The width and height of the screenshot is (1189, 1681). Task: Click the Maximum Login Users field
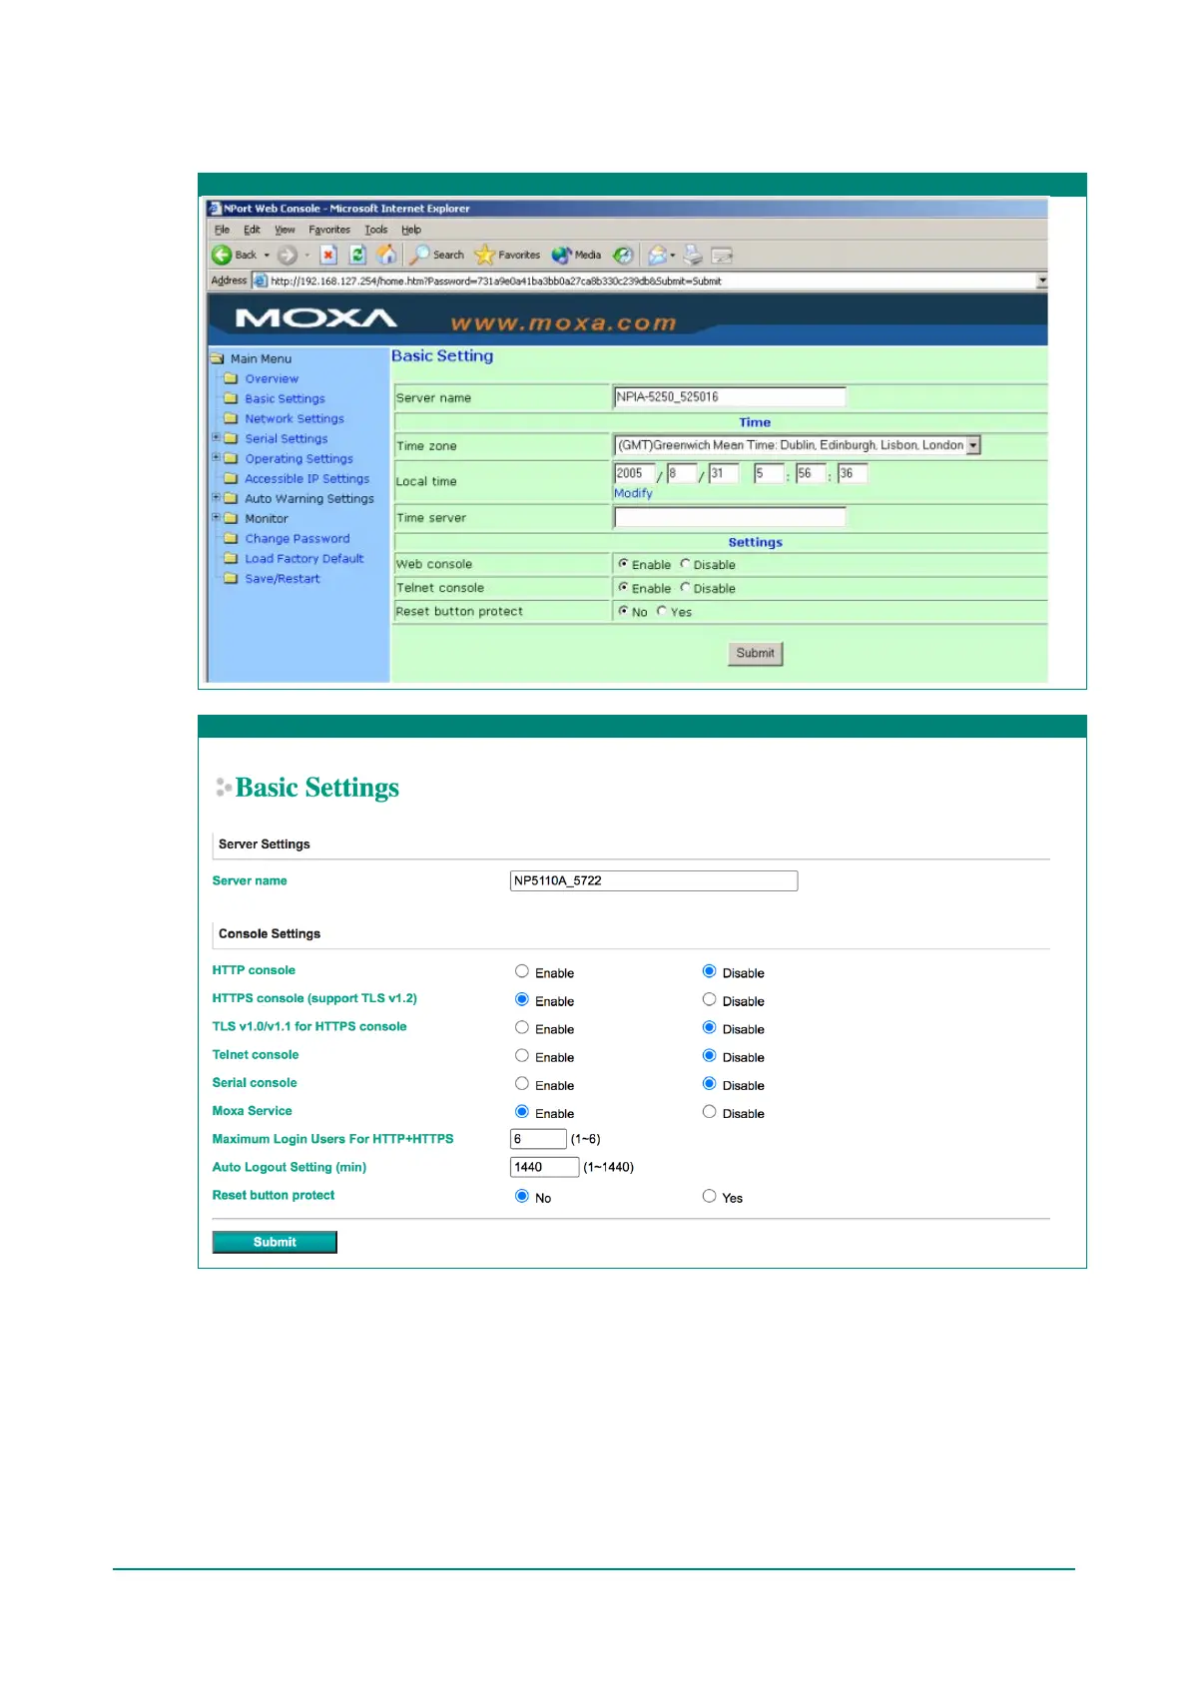pyautogui.click(x=538, y=1139)
